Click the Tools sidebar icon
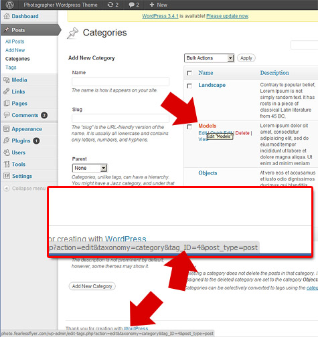 [7, 164]
